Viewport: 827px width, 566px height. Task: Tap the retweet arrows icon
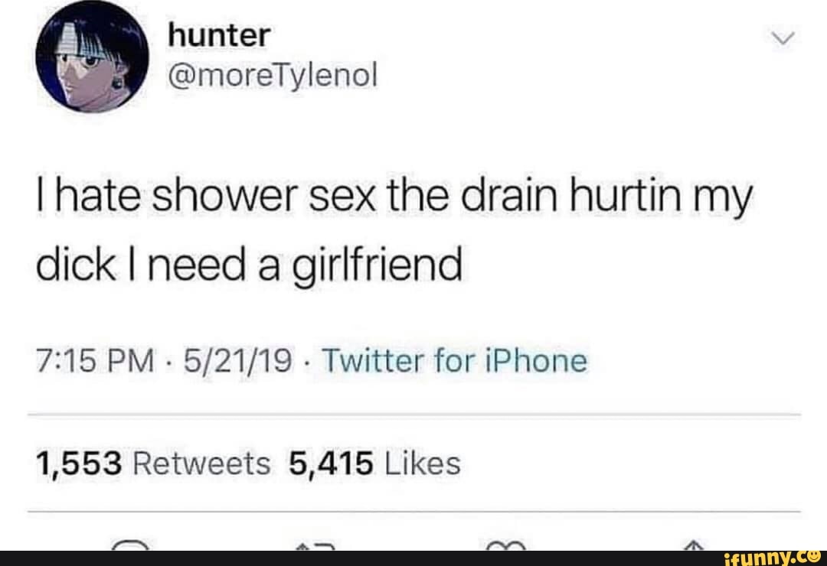[x=315, y=545]
